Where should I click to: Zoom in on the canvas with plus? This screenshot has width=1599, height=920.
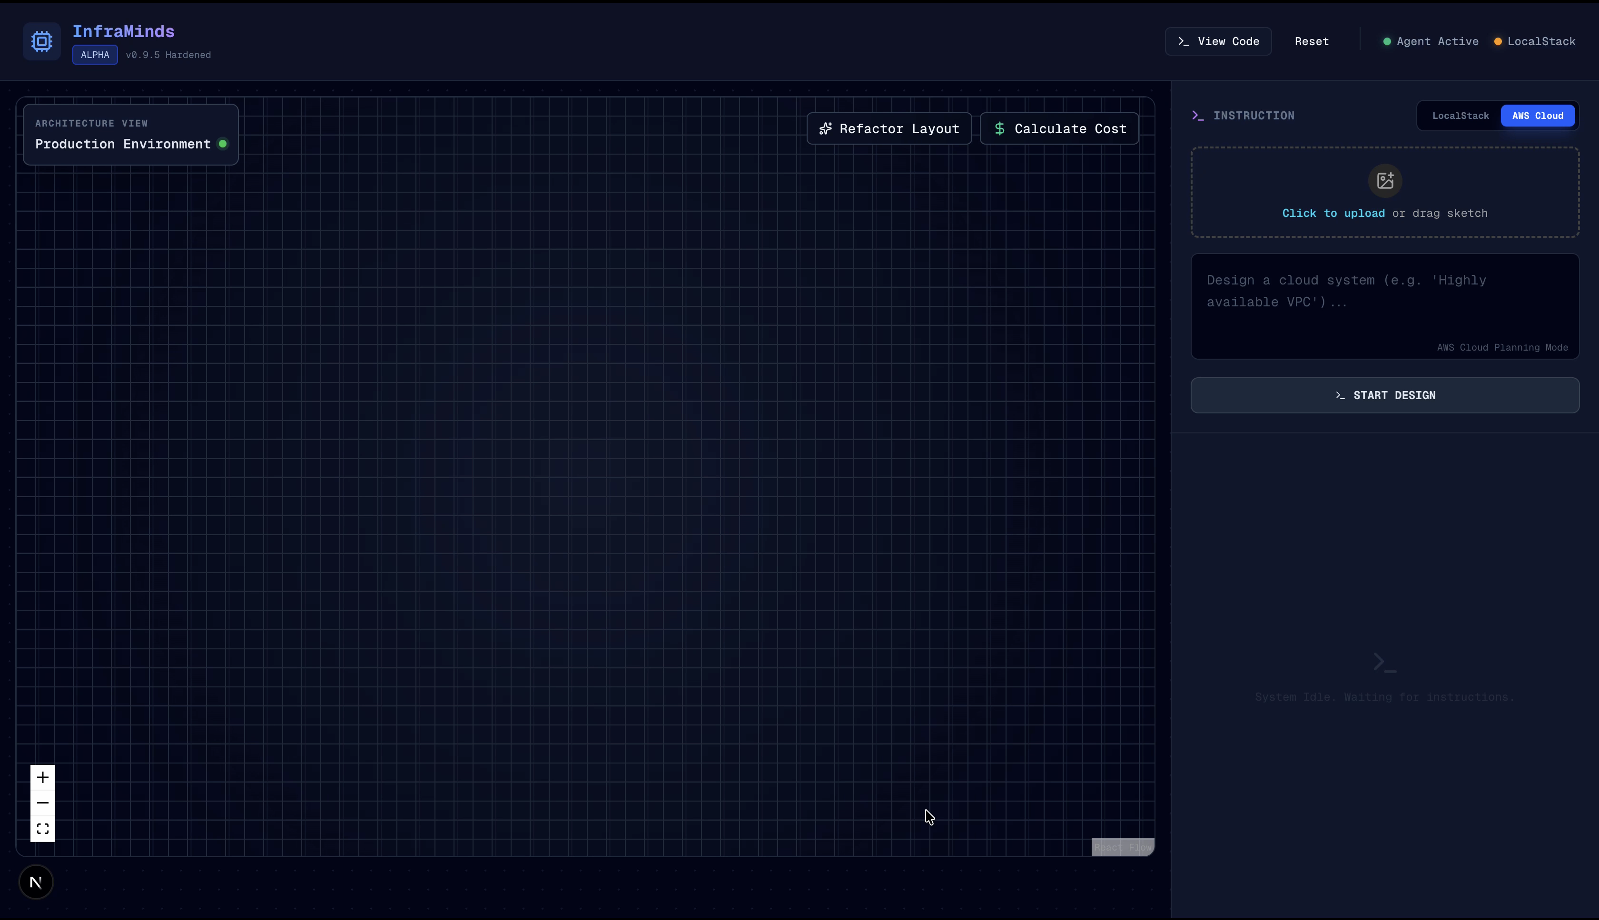click(42, 777)
